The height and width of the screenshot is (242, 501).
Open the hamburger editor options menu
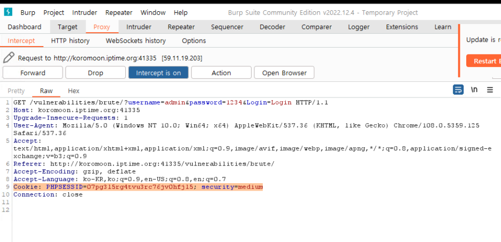click(490, 90)
